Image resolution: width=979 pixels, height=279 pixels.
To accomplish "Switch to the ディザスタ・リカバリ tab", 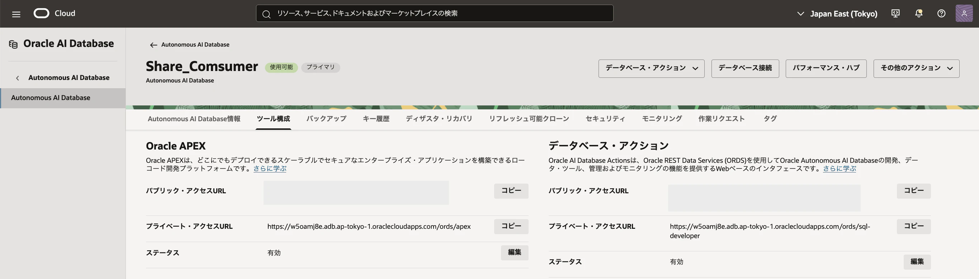I will tap(439, 119).
